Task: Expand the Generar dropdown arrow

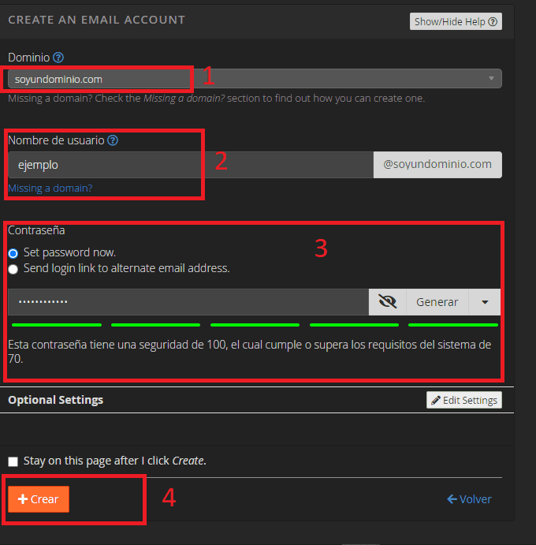Action: point(485,302)
